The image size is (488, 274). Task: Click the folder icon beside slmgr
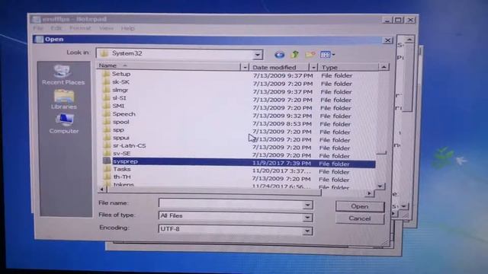107,90
